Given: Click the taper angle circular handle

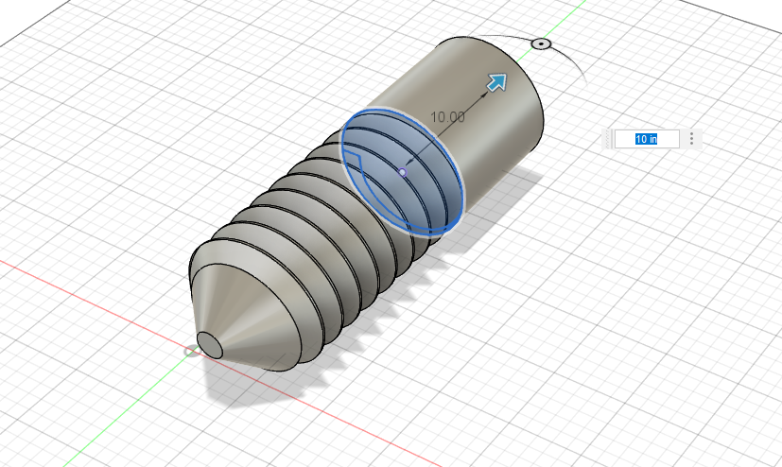Looking at the screenshot, I should (541, 43).
